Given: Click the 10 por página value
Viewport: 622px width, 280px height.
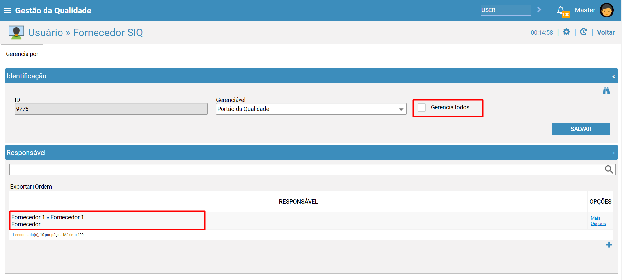Looking at the screenshot, I should [x=42, y=235].
